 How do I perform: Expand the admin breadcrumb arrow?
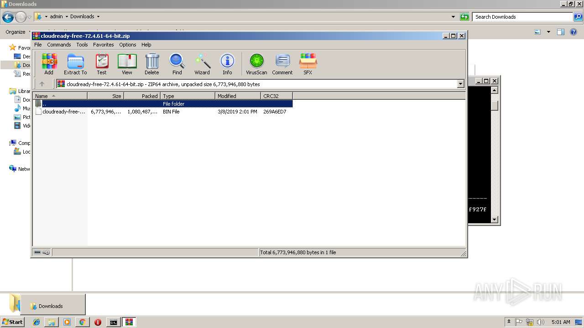pos(67,17)
